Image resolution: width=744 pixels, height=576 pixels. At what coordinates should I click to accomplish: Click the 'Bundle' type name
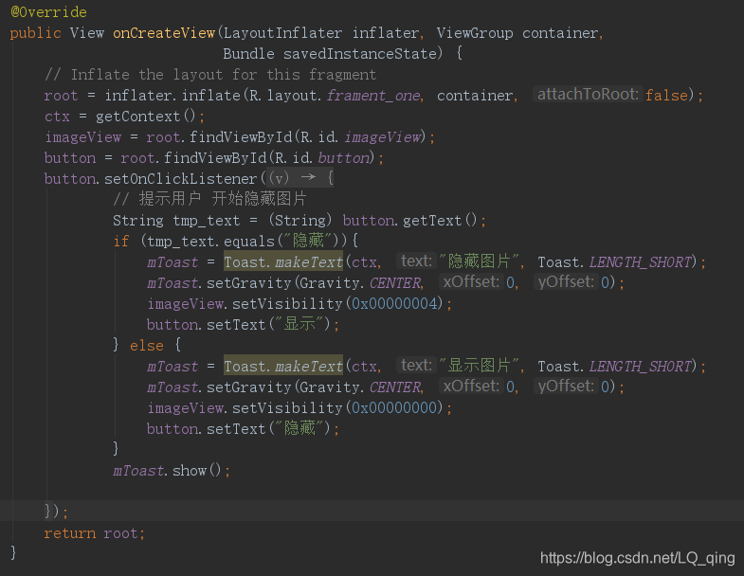[x=248, y=54]
